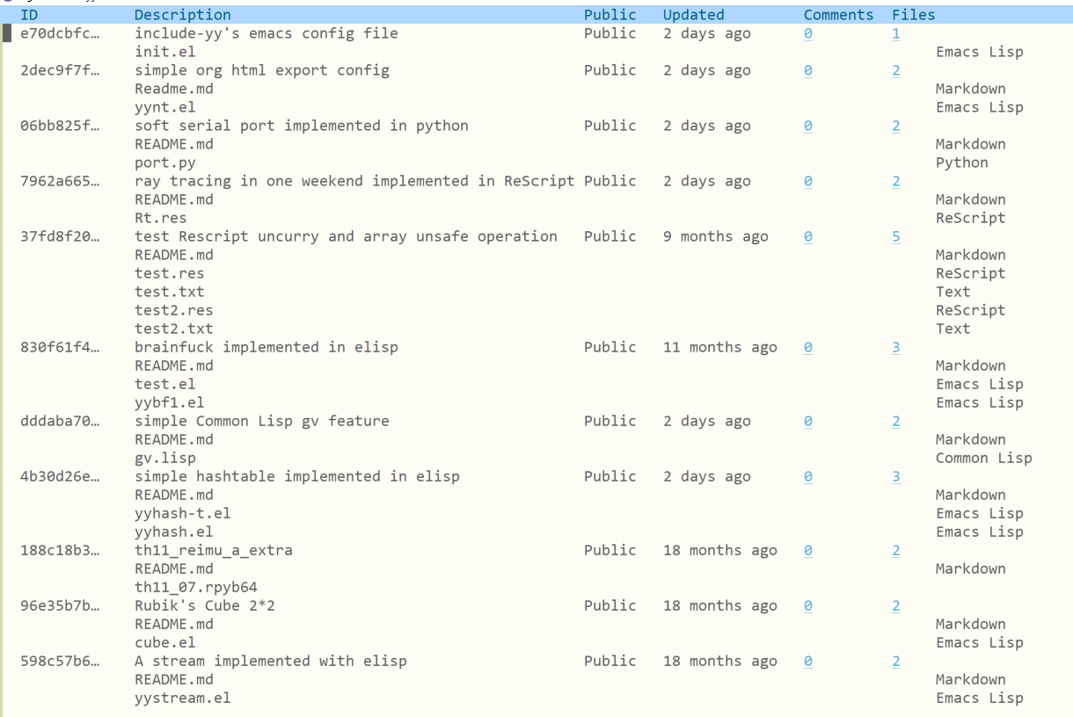Sort gists by the Files column header
This screenshot has width=1073, height=717.
click(913, 14)
